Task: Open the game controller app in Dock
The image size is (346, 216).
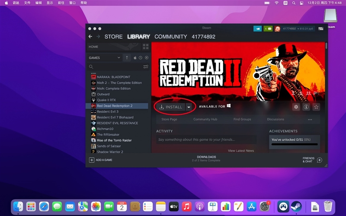Action: coord(283,206)
